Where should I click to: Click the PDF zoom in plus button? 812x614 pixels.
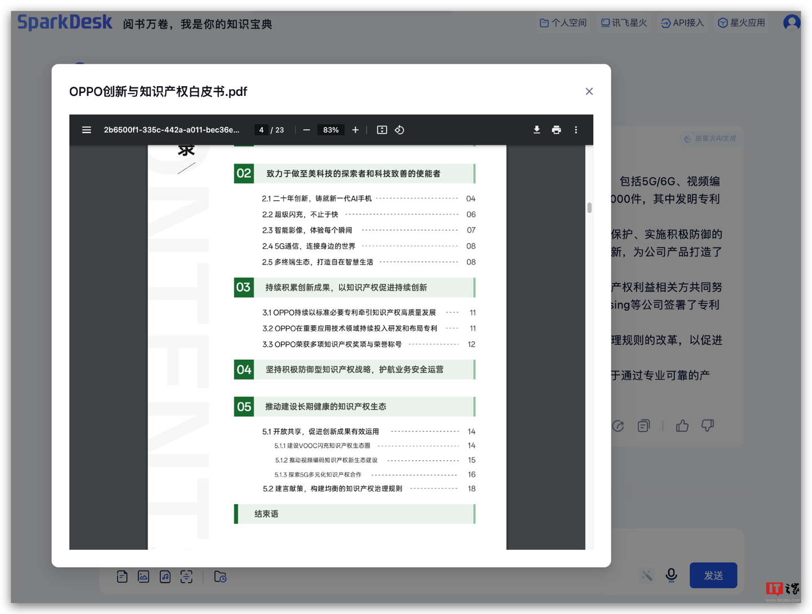tap(355, 130)
